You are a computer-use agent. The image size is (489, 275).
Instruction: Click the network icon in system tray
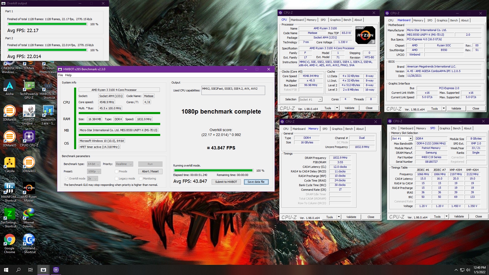(x=462, y=270)
